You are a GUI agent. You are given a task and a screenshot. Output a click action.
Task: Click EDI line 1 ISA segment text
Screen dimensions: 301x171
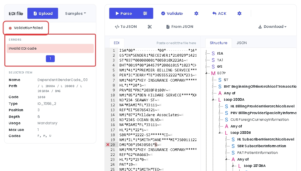(158, 50)
